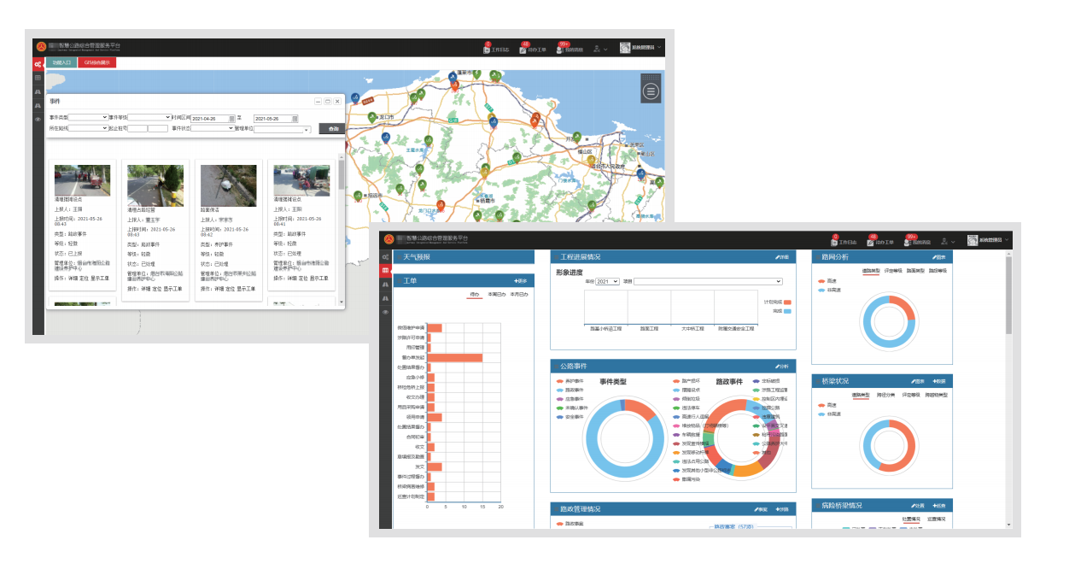This screenshot has width=1075, height=581.
Task: Click a green map marker near 龙口市
Action: (372, 118)
